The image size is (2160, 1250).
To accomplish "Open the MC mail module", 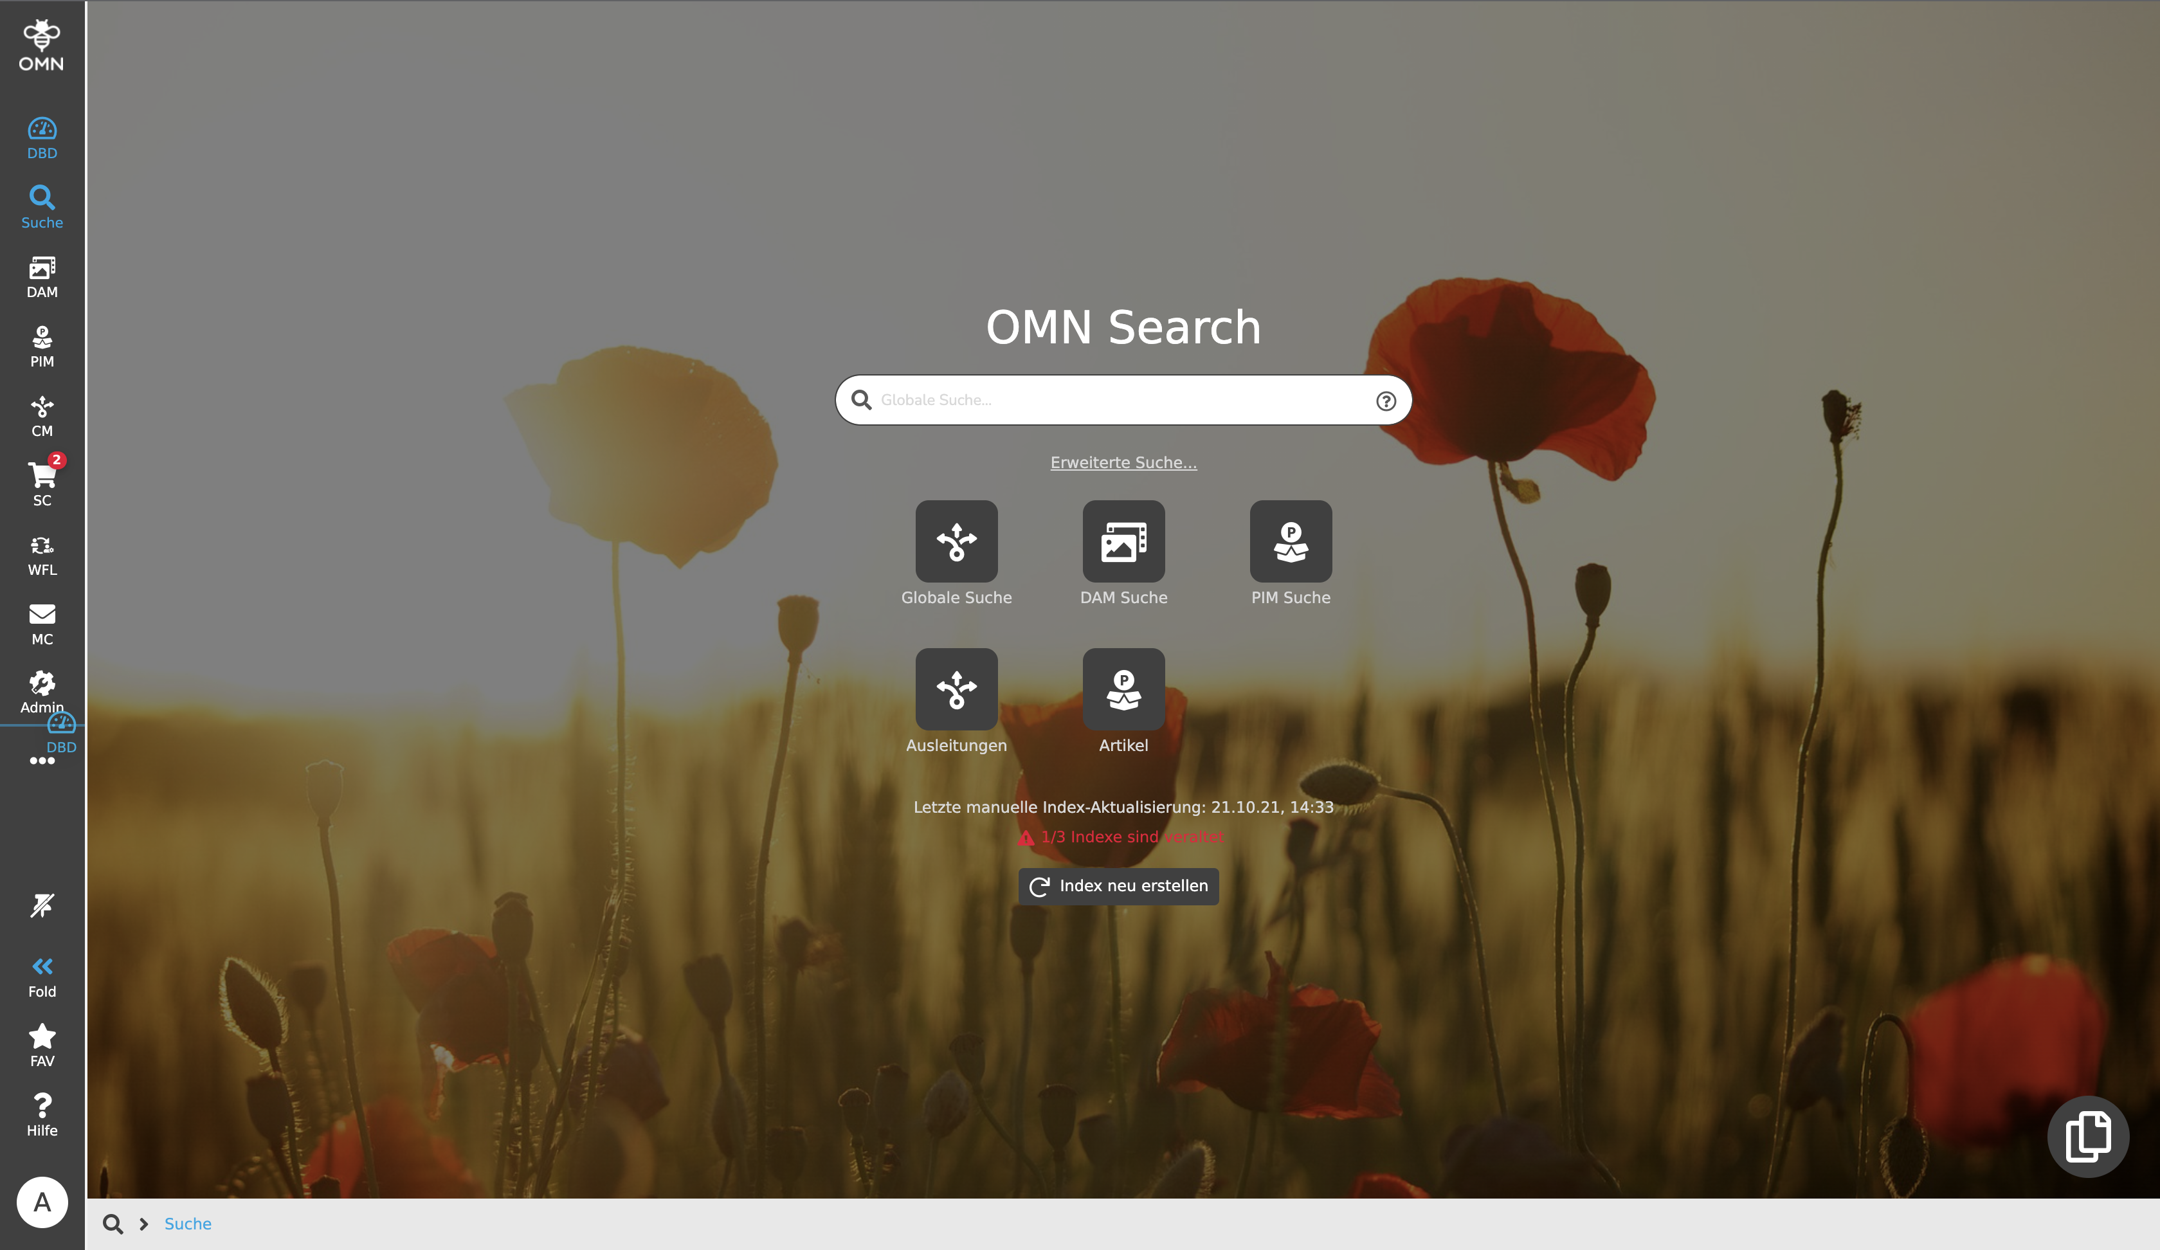I will [x=41, y=624].
